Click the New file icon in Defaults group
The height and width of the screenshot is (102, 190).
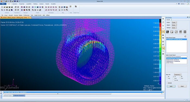pos(2,7)
